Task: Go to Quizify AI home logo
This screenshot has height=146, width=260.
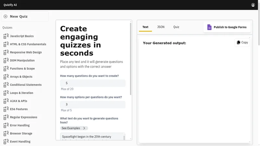Action: (10, 5)
